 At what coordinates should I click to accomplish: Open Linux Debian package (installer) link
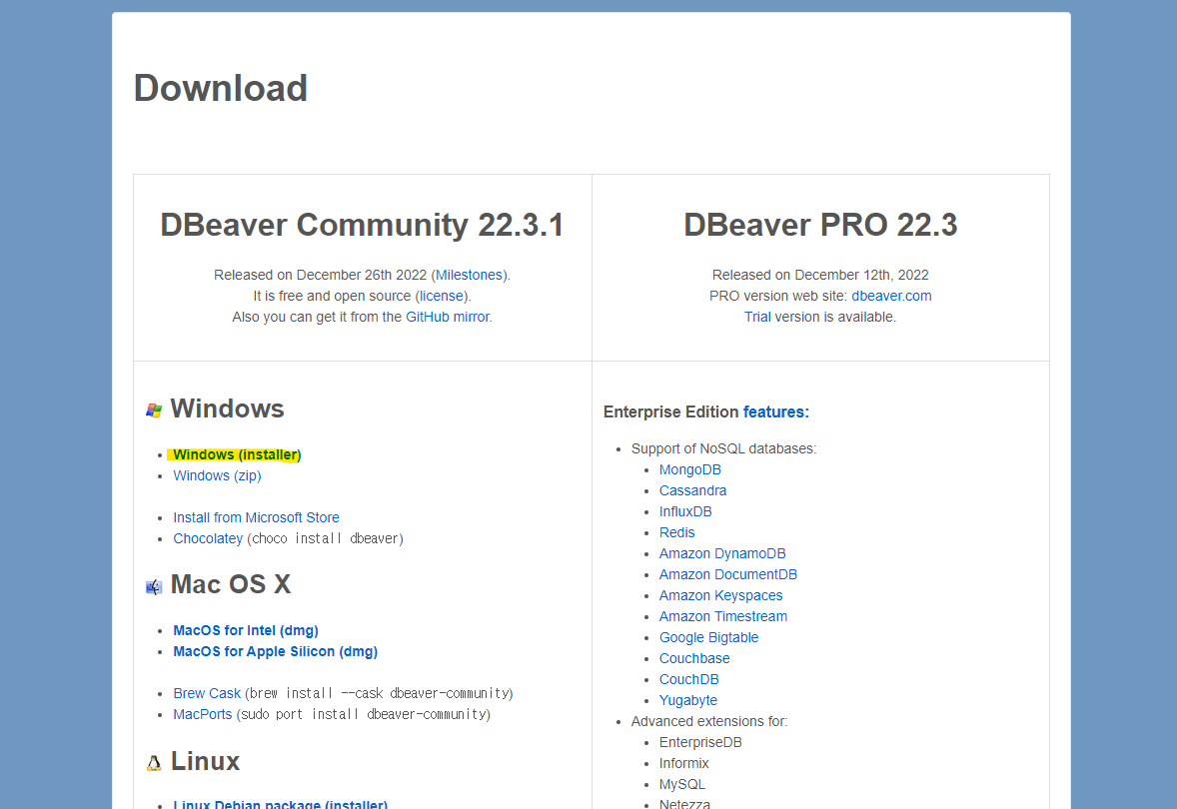click(x=280, y=804)
